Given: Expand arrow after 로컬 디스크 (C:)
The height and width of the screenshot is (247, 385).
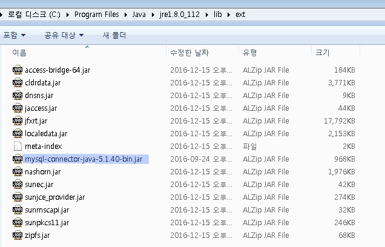Looking at the screenshot, I should coord(68,15).
